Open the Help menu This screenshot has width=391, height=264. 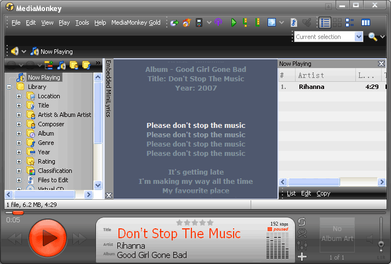pyautogui.click(x=100, y=23)
